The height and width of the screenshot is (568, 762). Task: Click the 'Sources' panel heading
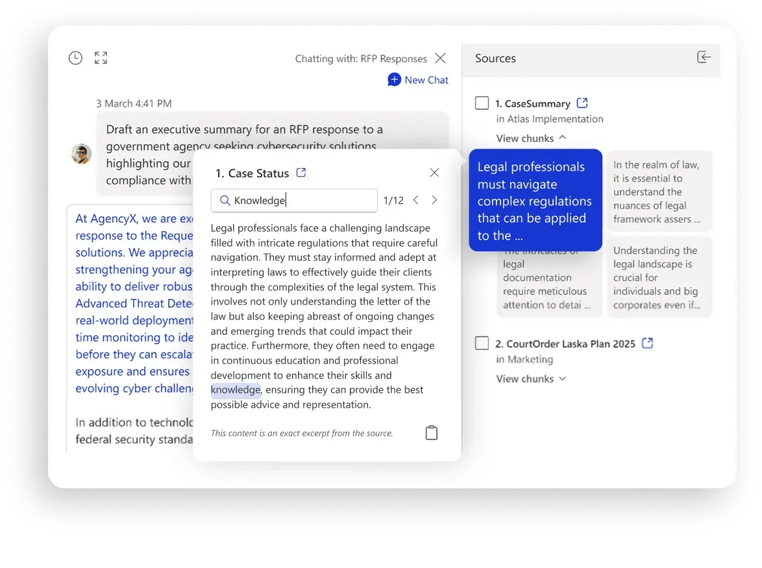coord(495,58)
